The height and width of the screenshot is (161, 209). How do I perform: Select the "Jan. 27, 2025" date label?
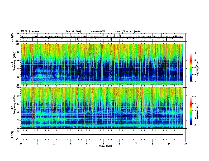(74, 32)
